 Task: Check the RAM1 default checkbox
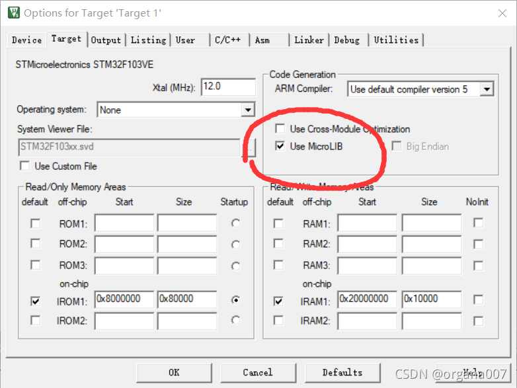(x=278, y=223)
